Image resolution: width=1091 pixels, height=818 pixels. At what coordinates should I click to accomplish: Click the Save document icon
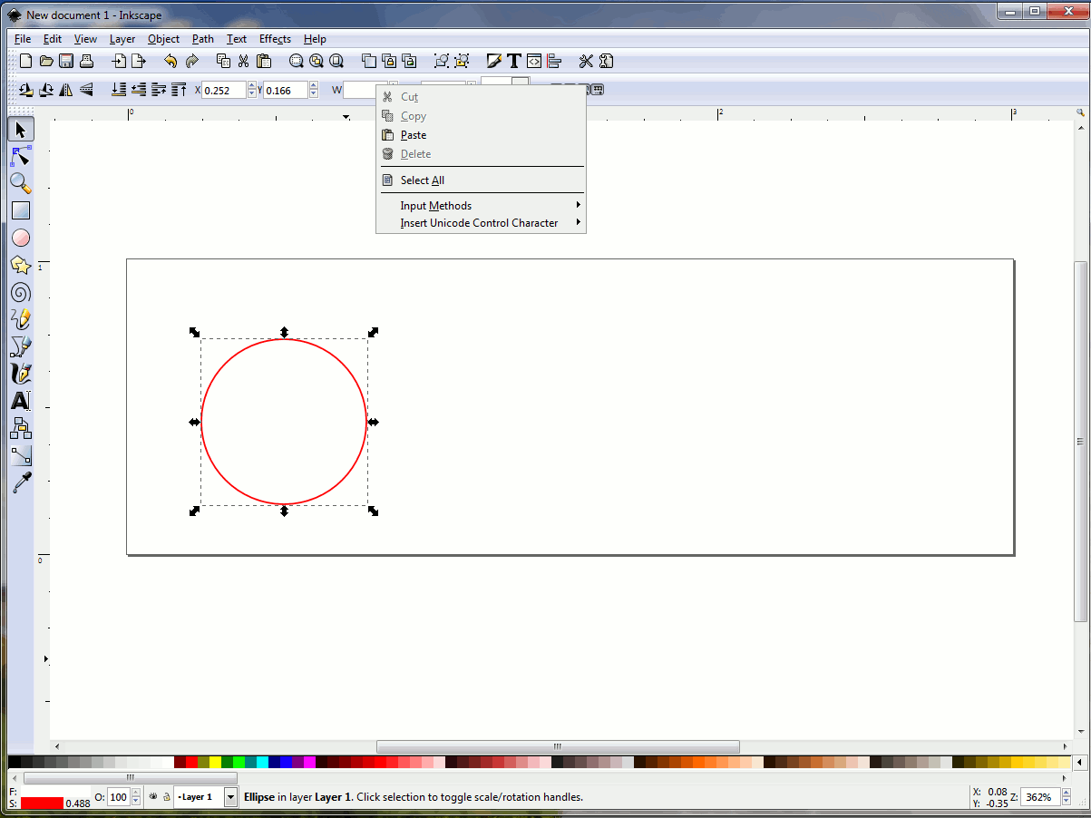[66, 61]
